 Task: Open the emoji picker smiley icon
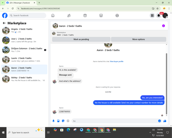159,121
